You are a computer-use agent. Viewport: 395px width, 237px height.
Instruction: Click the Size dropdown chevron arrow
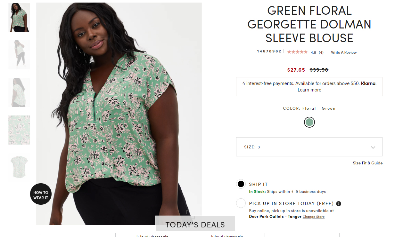[x=373, y=147]
